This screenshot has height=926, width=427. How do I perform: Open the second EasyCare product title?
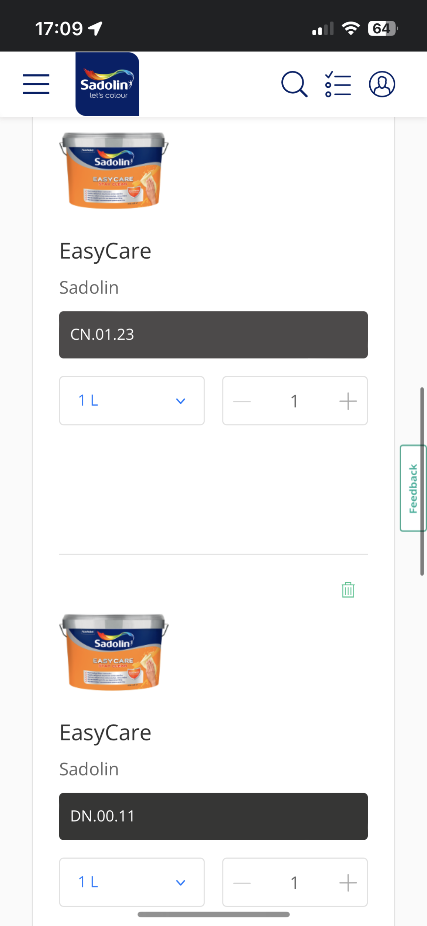105,733
